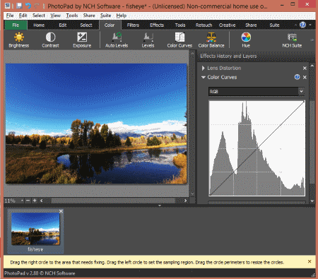Open the Color Balance tool
Image resolution: width=318 pixels, height=279 pixels.
pyautogui.click(x=211, y=40)
